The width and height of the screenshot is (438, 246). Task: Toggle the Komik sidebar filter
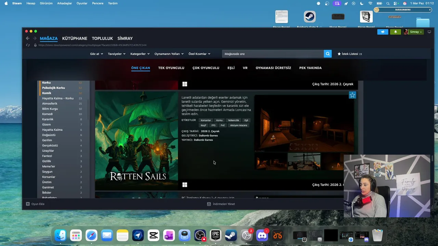[47, 93]
